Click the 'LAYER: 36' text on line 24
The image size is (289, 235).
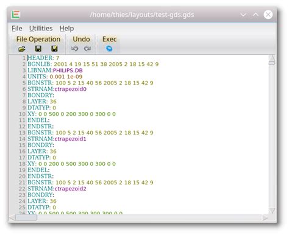pyautogui.click(x=42, y=201)
